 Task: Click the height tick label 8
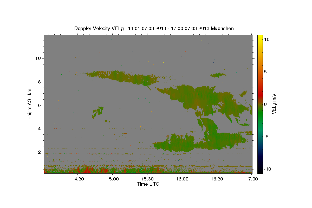[40, 82]
